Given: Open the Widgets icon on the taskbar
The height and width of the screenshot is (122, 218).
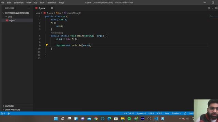Looking at the screenshot, I should point(76,119).
